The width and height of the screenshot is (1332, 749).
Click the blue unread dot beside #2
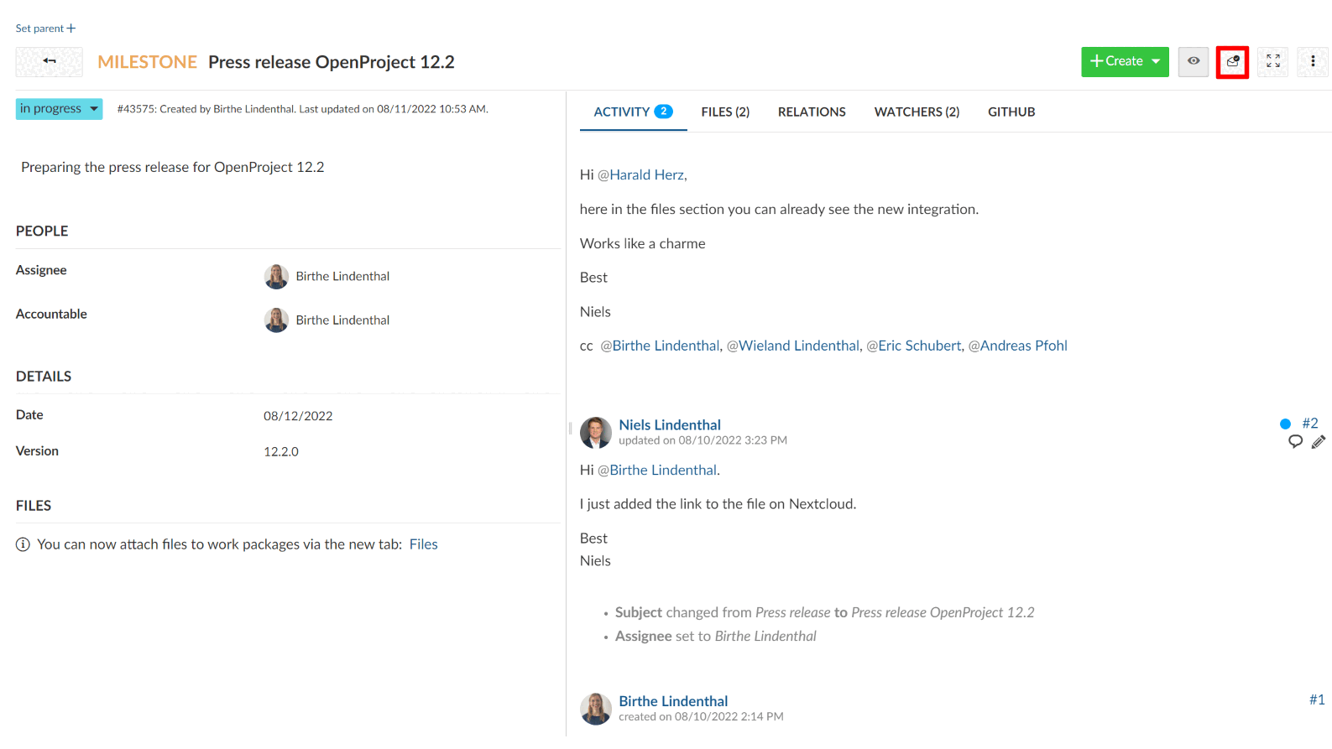pos(1285,424)
